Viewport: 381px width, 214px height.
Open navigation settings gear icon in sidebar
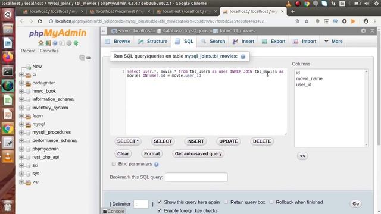69,43
